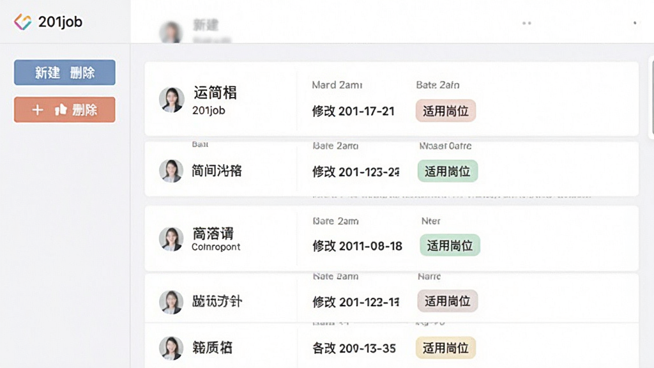This screenshot has width=654, height=368.
Task: Click the plus icon in orange button
Action: point(38,110)
